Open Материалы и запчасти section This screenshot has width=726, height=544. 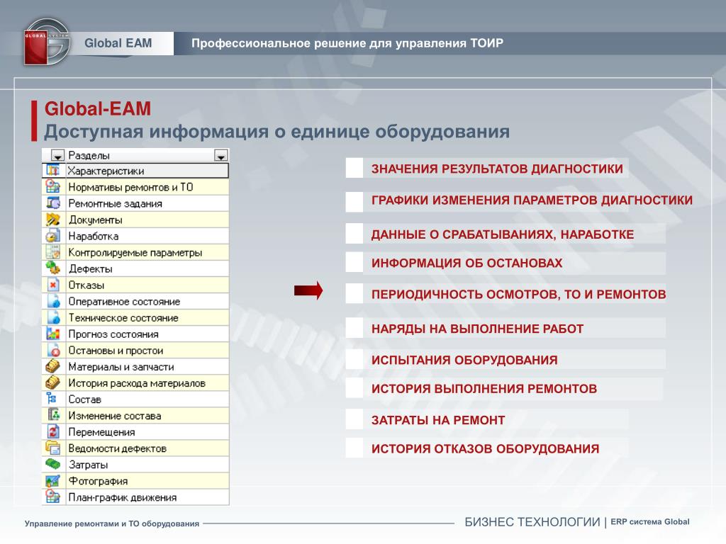(x=135, y=367)
